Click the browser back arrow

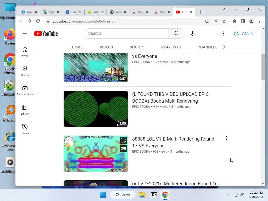tap(21, 21)
